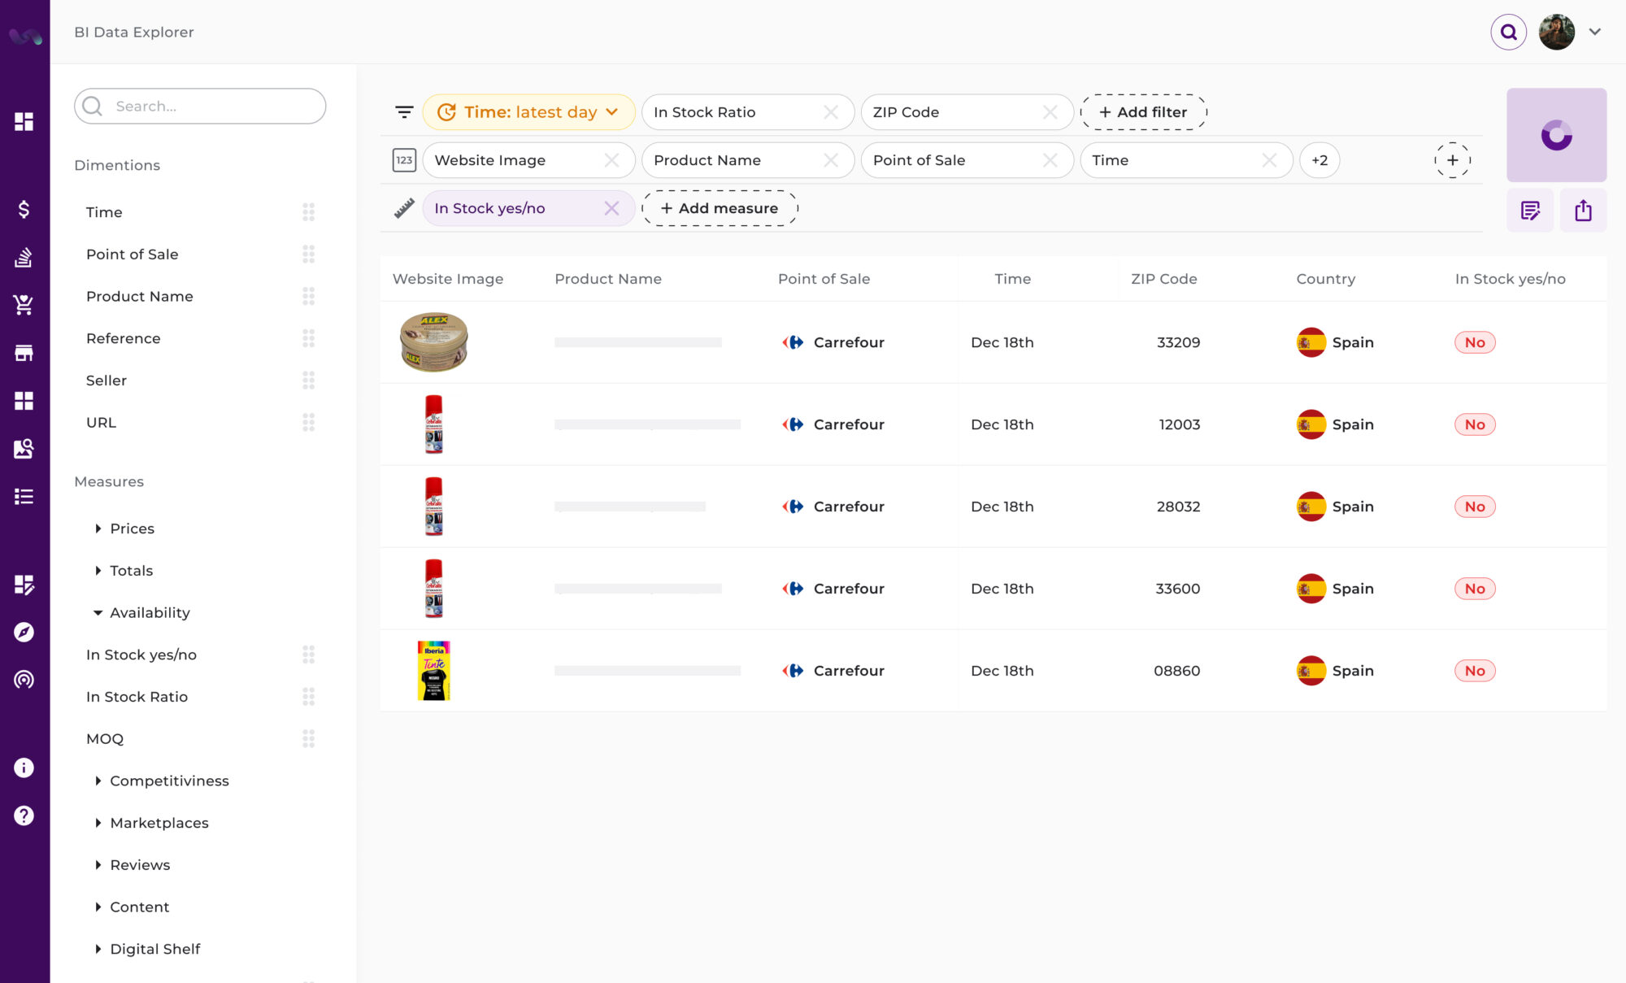This screenshot has width=1626, height=983.
Task: Click the dashboard grid icon in left sidebar
Action: [x=24, y=122]
